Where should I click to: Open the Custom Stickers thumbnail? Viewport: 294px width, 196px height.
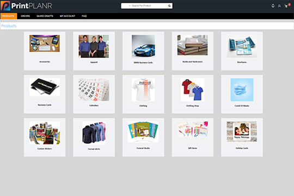click(x=45, y=133)
